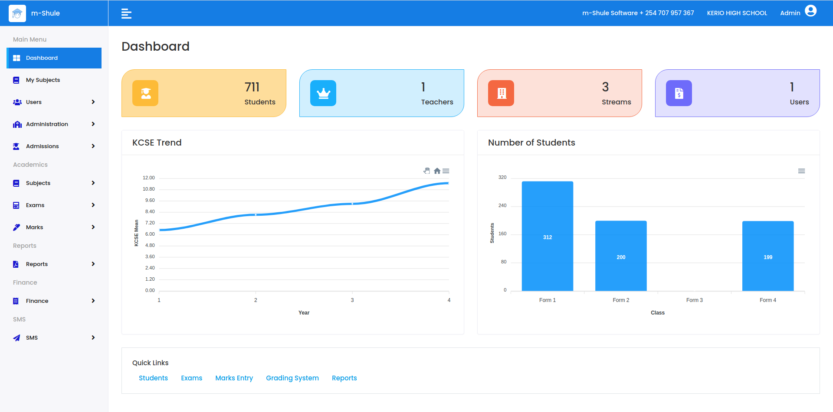Click the Teachers summary card

(381, 93)
